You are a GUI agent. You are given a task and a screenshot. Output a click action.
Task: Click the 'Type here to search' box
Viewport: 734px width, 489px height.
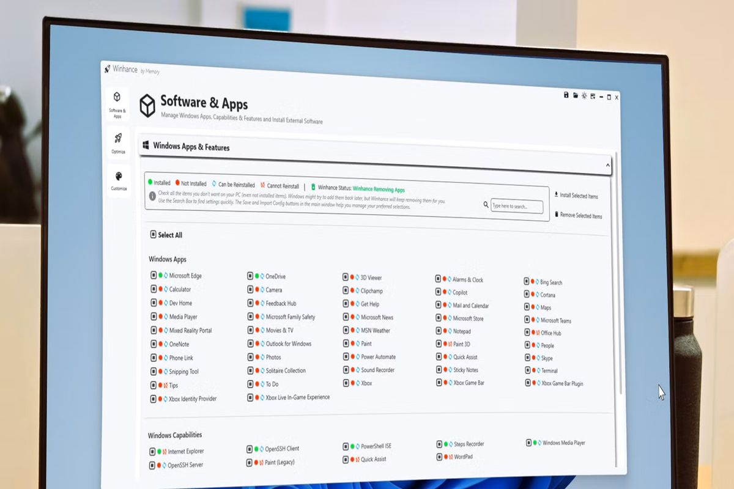coord(516,206)
